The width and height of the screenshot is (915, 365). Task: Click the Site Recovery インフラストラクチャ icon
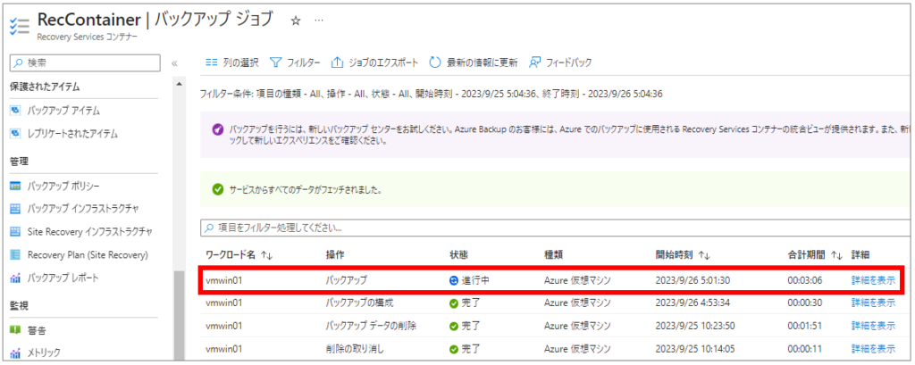(x=16, y=231)
